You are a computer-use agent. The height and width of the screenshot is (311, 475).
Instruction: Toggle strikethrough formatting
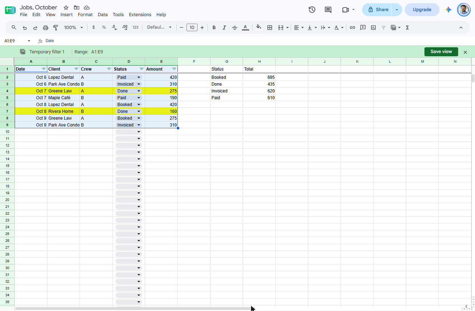pyautogui.click(x=235, y=28)
